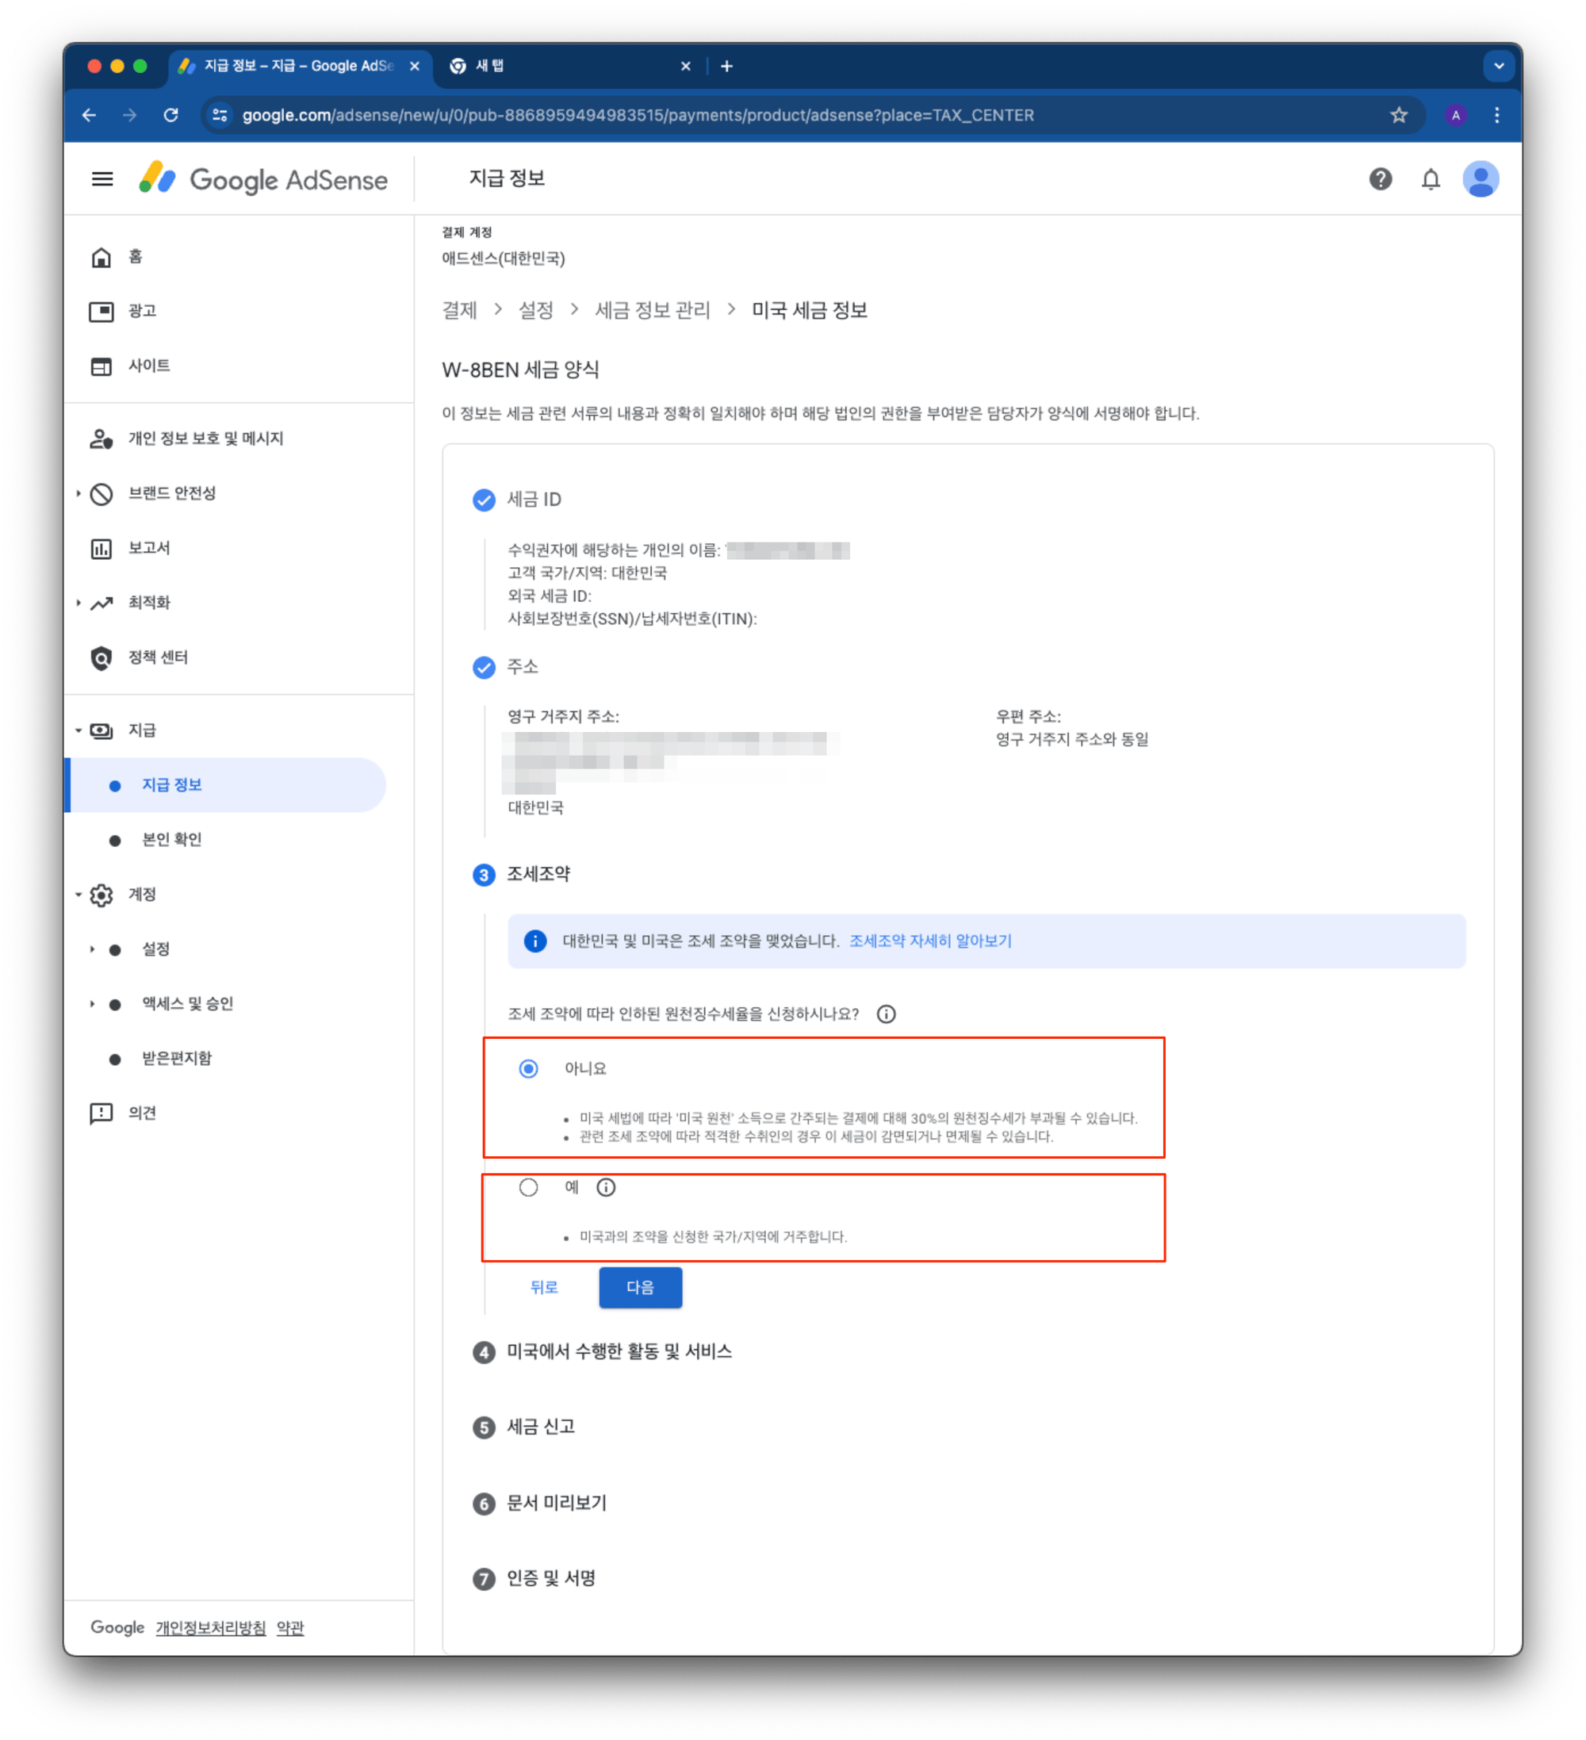Open Chrome profile A avatar
The width and height of the screenshot is (1586, 1740).
1455,115
